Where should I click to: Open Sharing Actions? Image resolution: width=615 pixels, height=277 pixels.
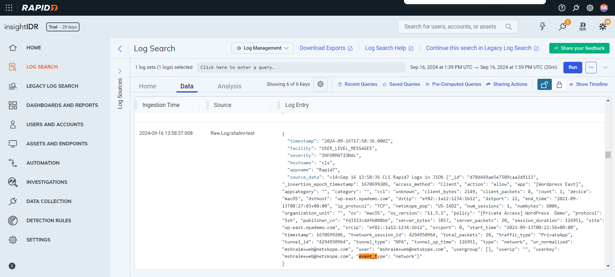click(x=507, y=84)
